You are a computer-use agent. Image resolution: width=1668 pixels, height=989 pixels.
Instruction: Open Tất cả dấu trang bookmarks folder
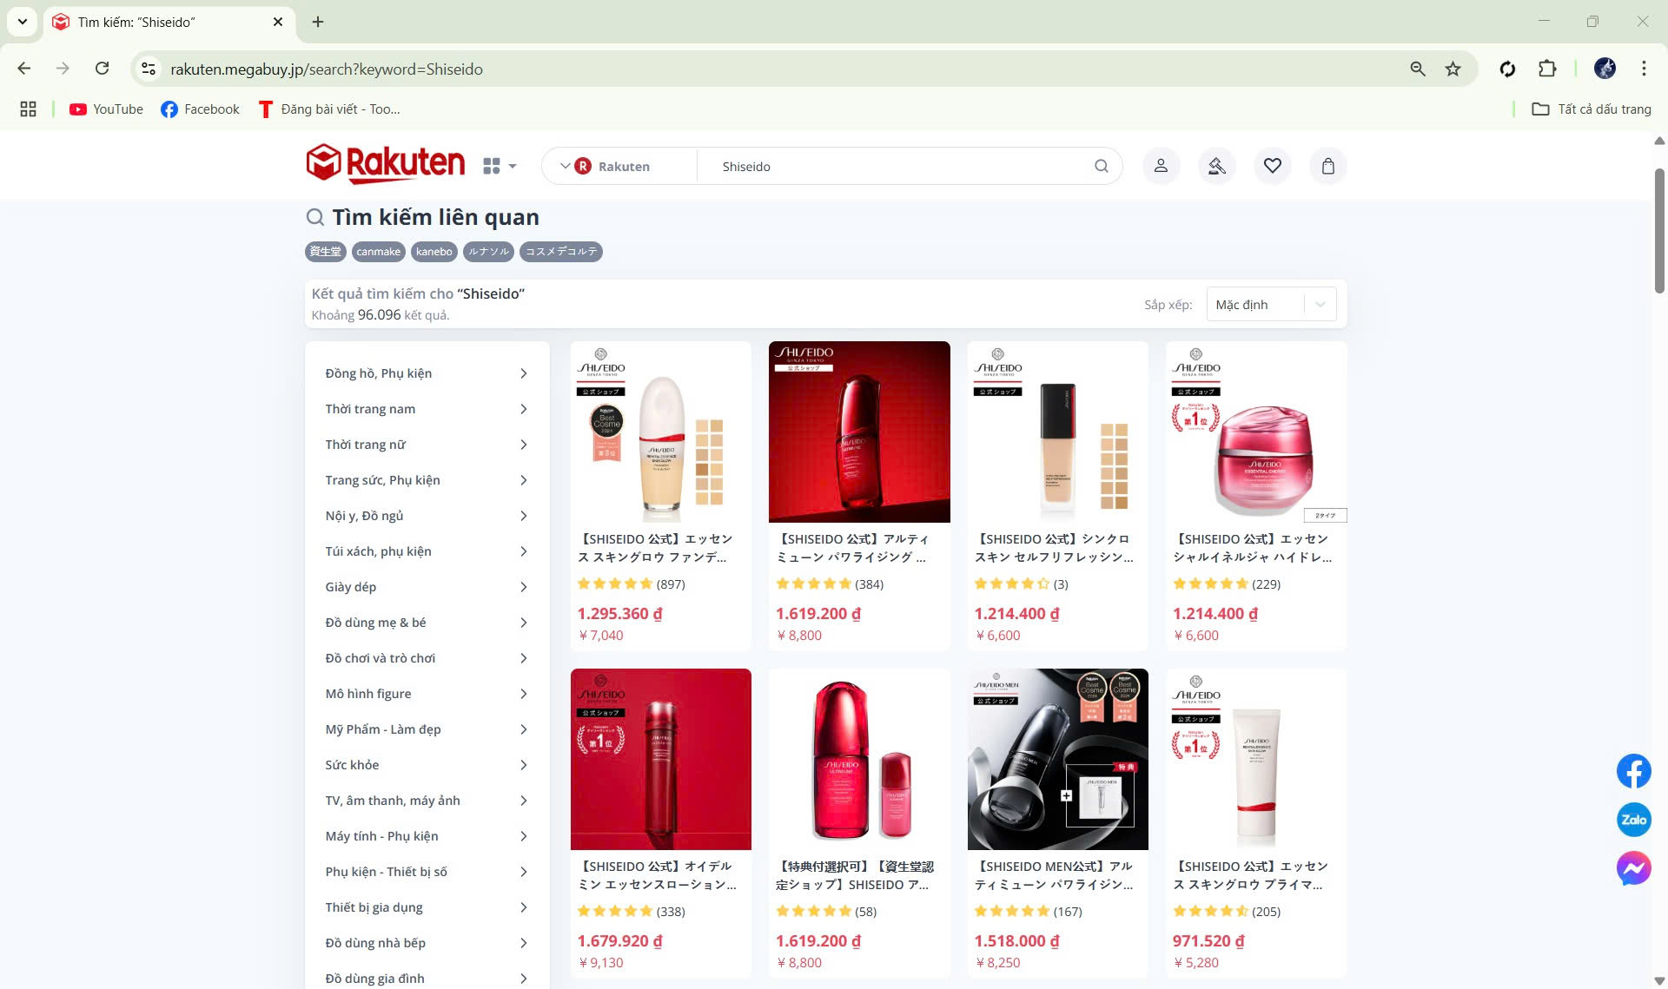tap(1591, 109)
